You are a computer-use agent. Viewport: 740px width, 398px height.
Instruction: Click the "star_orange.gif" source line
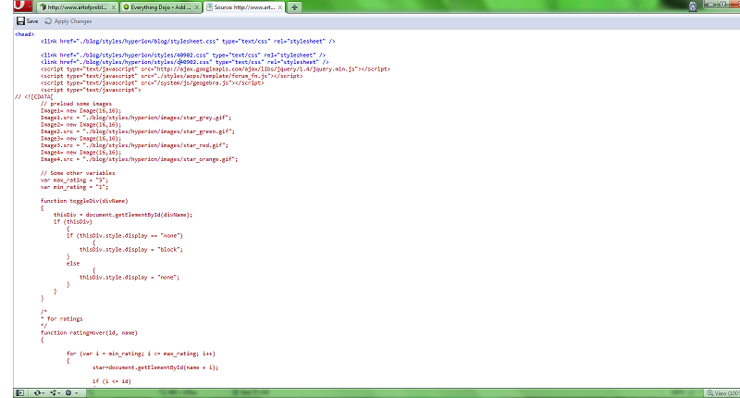point(140,159)
